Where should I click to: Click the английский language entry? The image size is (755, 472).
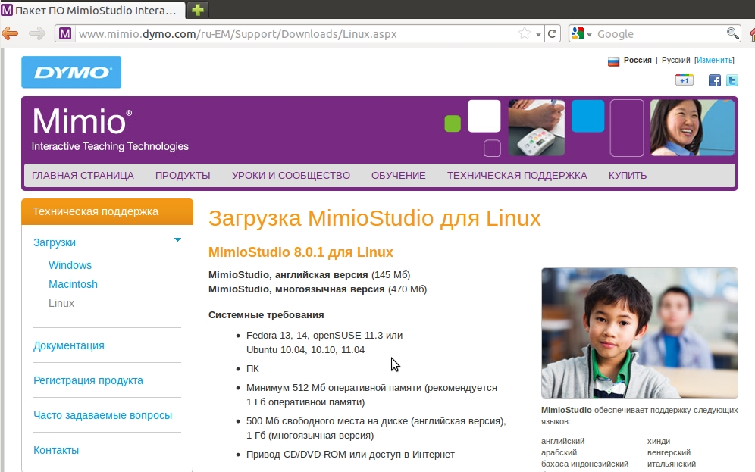(563, 441)
